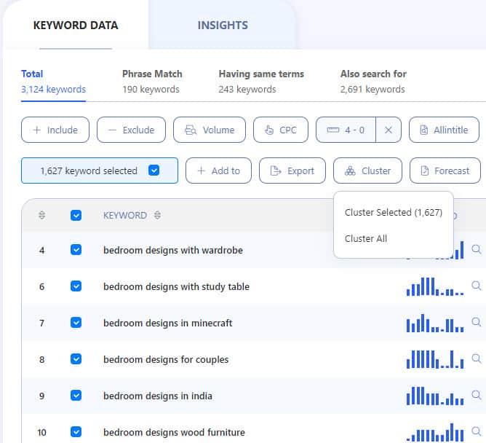Toggle the header select-all checkbox
Screen dimensions: 486x443
pos(76,215)
